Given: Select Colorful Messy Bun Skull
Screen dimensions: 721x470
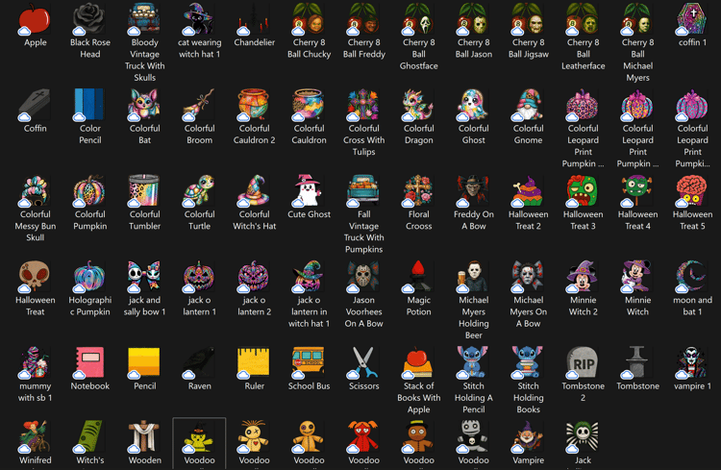Looking at the screenshot, I should (x=35, y=191).
